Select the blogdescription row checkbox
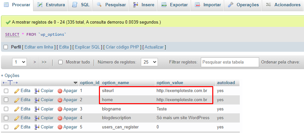This screenshot has width=304, height=133. point(6,118)
